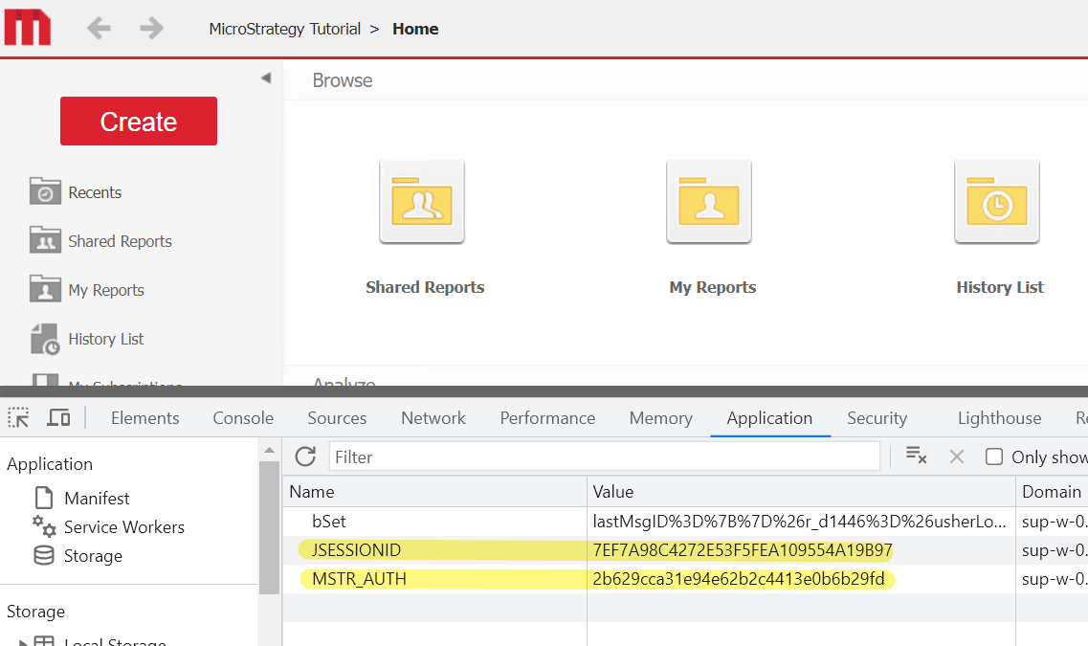Click the MicroStrategy Tutorial breadcrumb link
Image resolution: width=1088 pixels, height=646 pixels.
click(x=285, y=29)
